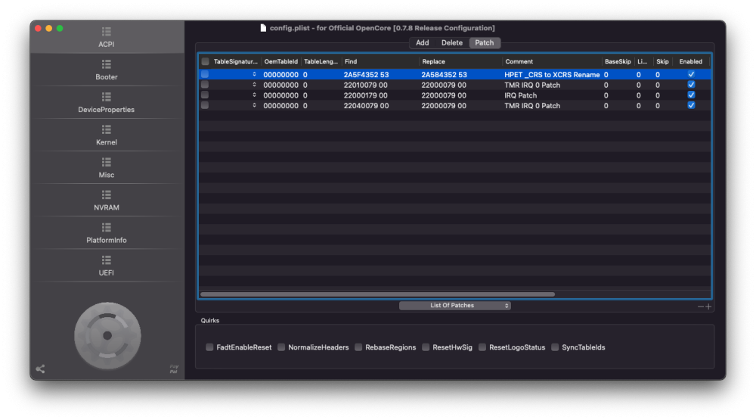The height and width of the screenshot is (420, 756).
Task: Open the UEFI section
Action: (x=107, y=266)
